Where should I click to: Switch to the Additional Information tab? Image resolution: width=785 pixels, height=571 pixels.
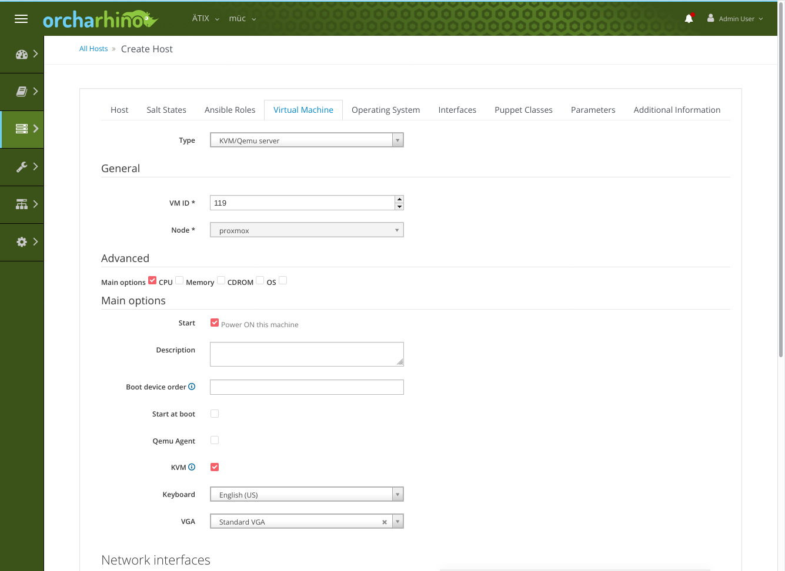[677, 110]
